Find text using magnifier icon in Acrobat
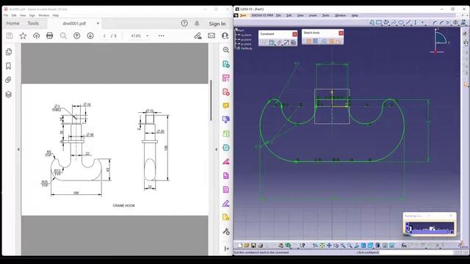This screenshot has width=470, height=264. coord(63,36)
